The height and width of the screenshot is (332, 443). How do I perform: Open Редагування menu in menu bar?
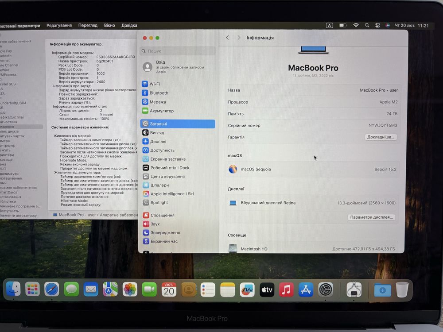click(x=59, y=25)
